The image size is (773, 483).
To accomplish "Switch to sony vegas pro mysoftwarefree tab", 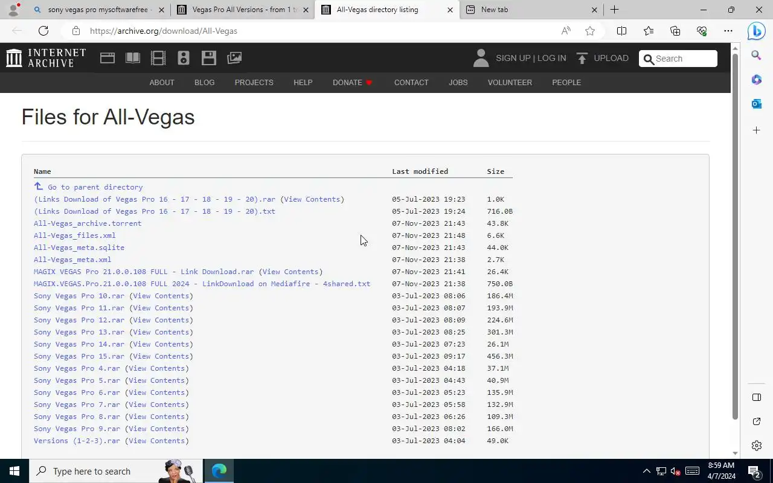I will click(x=98, y=10).
